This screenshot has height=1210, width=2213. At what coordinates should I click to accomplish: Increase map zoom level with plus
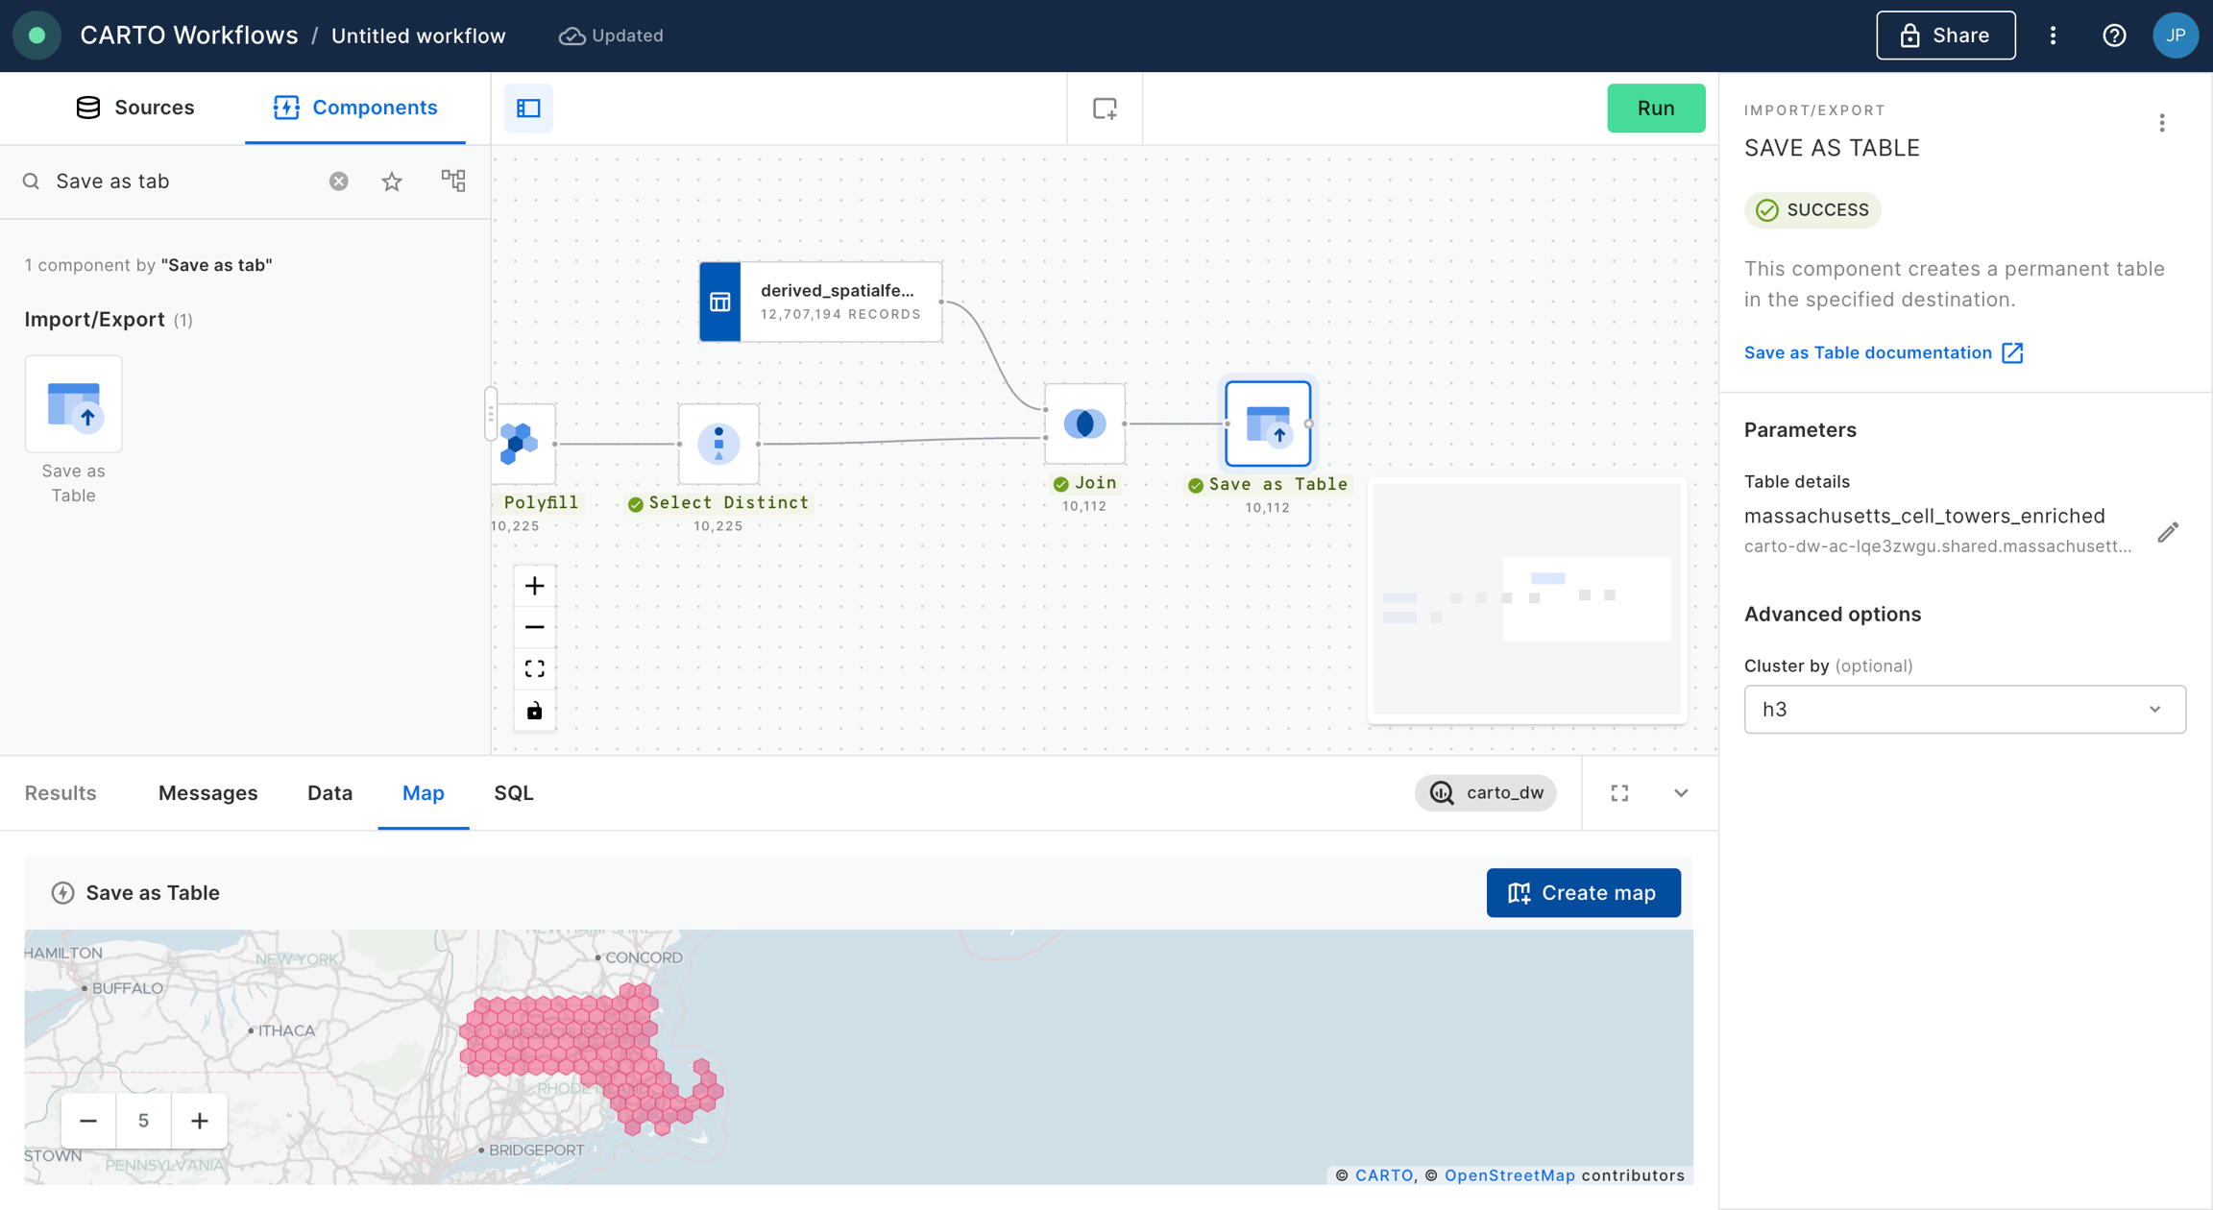[x=199, y=1121]
